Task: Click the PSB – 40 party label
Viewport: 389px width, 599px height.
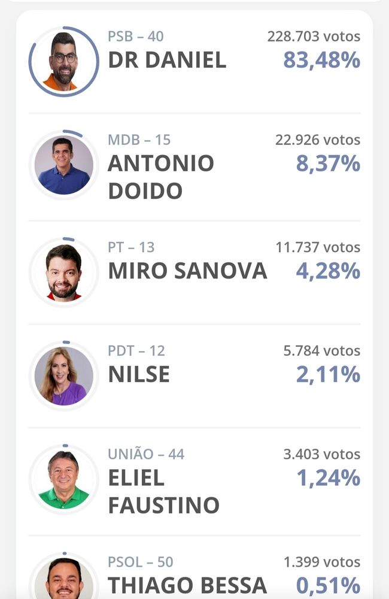Action: [x=136, y=37]
